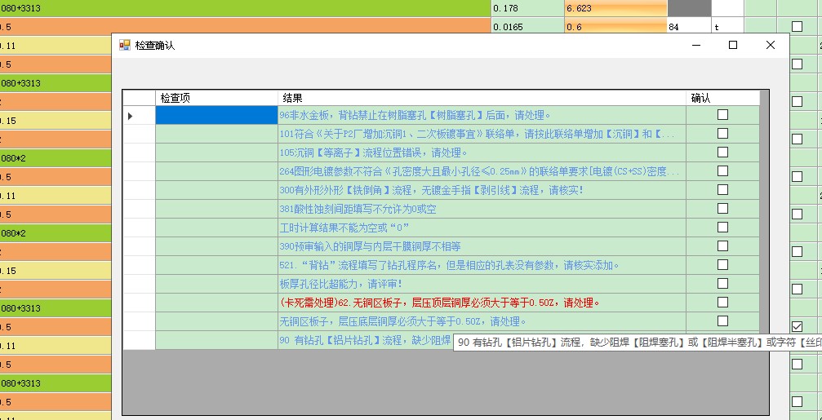The width and height of the screenshot is (822, 420).
Task: Select result cell 90 有钻孔【铝片钻孔】流程
Action: point(365,340)
